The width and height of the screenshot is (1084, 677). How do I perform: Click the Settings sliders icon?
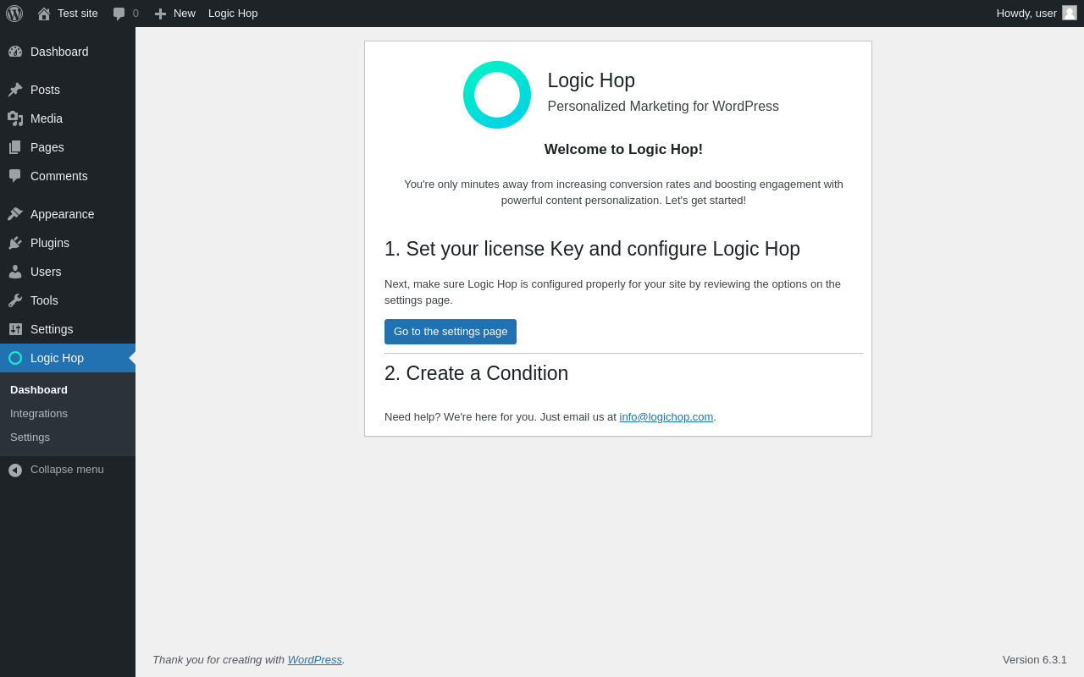point(15,329)
